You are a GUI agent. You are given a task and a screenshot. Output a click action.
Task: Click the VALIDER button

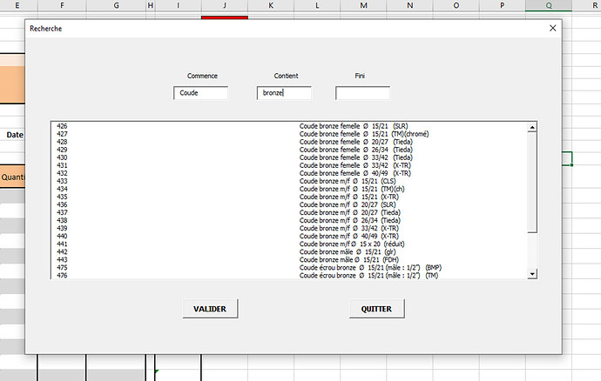pos(209,309)
